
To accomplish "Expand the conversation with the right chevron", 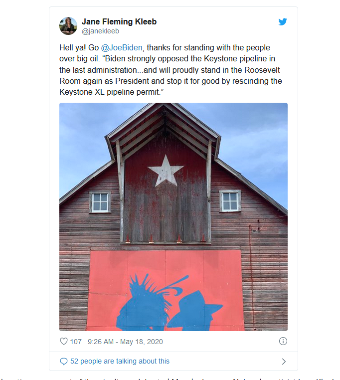I will 284,361.
